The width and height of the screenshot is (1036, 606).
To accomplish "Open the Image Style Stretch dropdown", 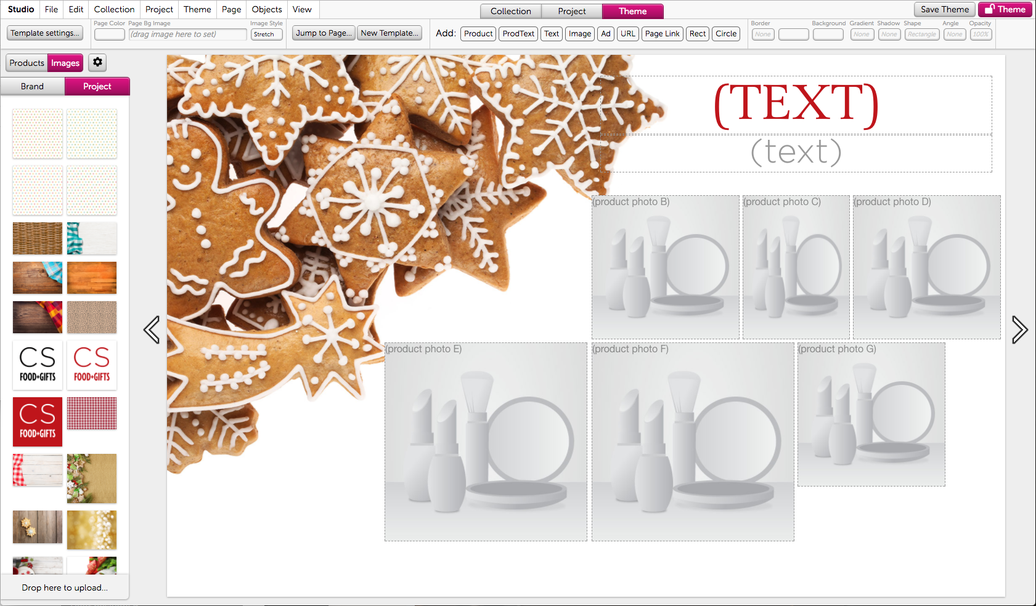I will click(x=267, y=34).
